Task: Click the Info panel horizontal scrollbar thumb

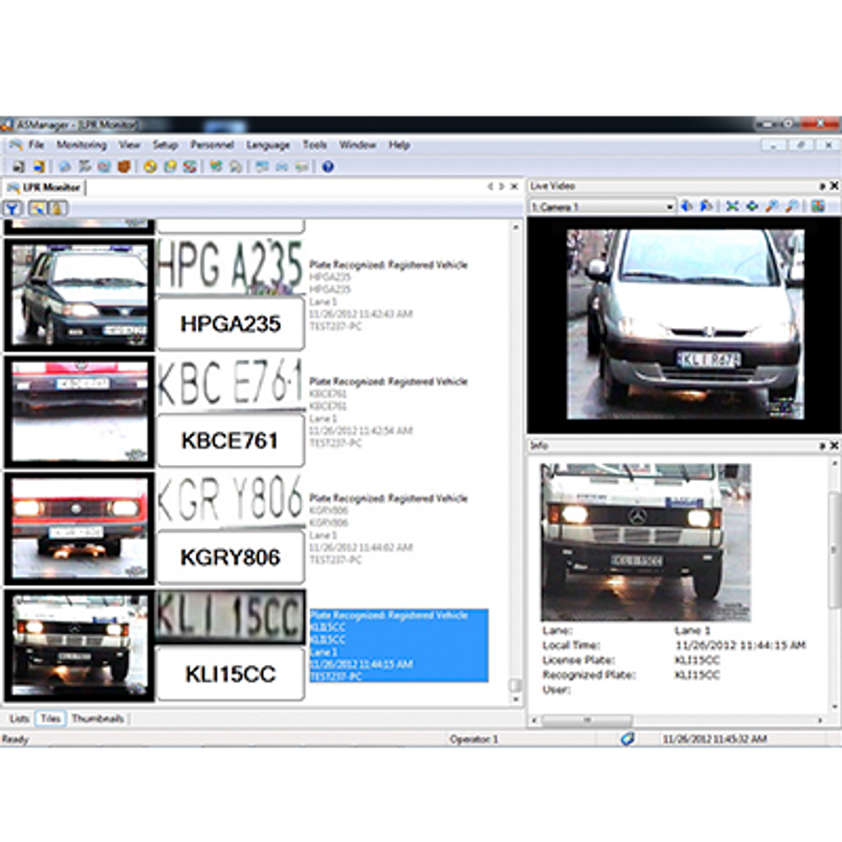Action: pos(587,720)
